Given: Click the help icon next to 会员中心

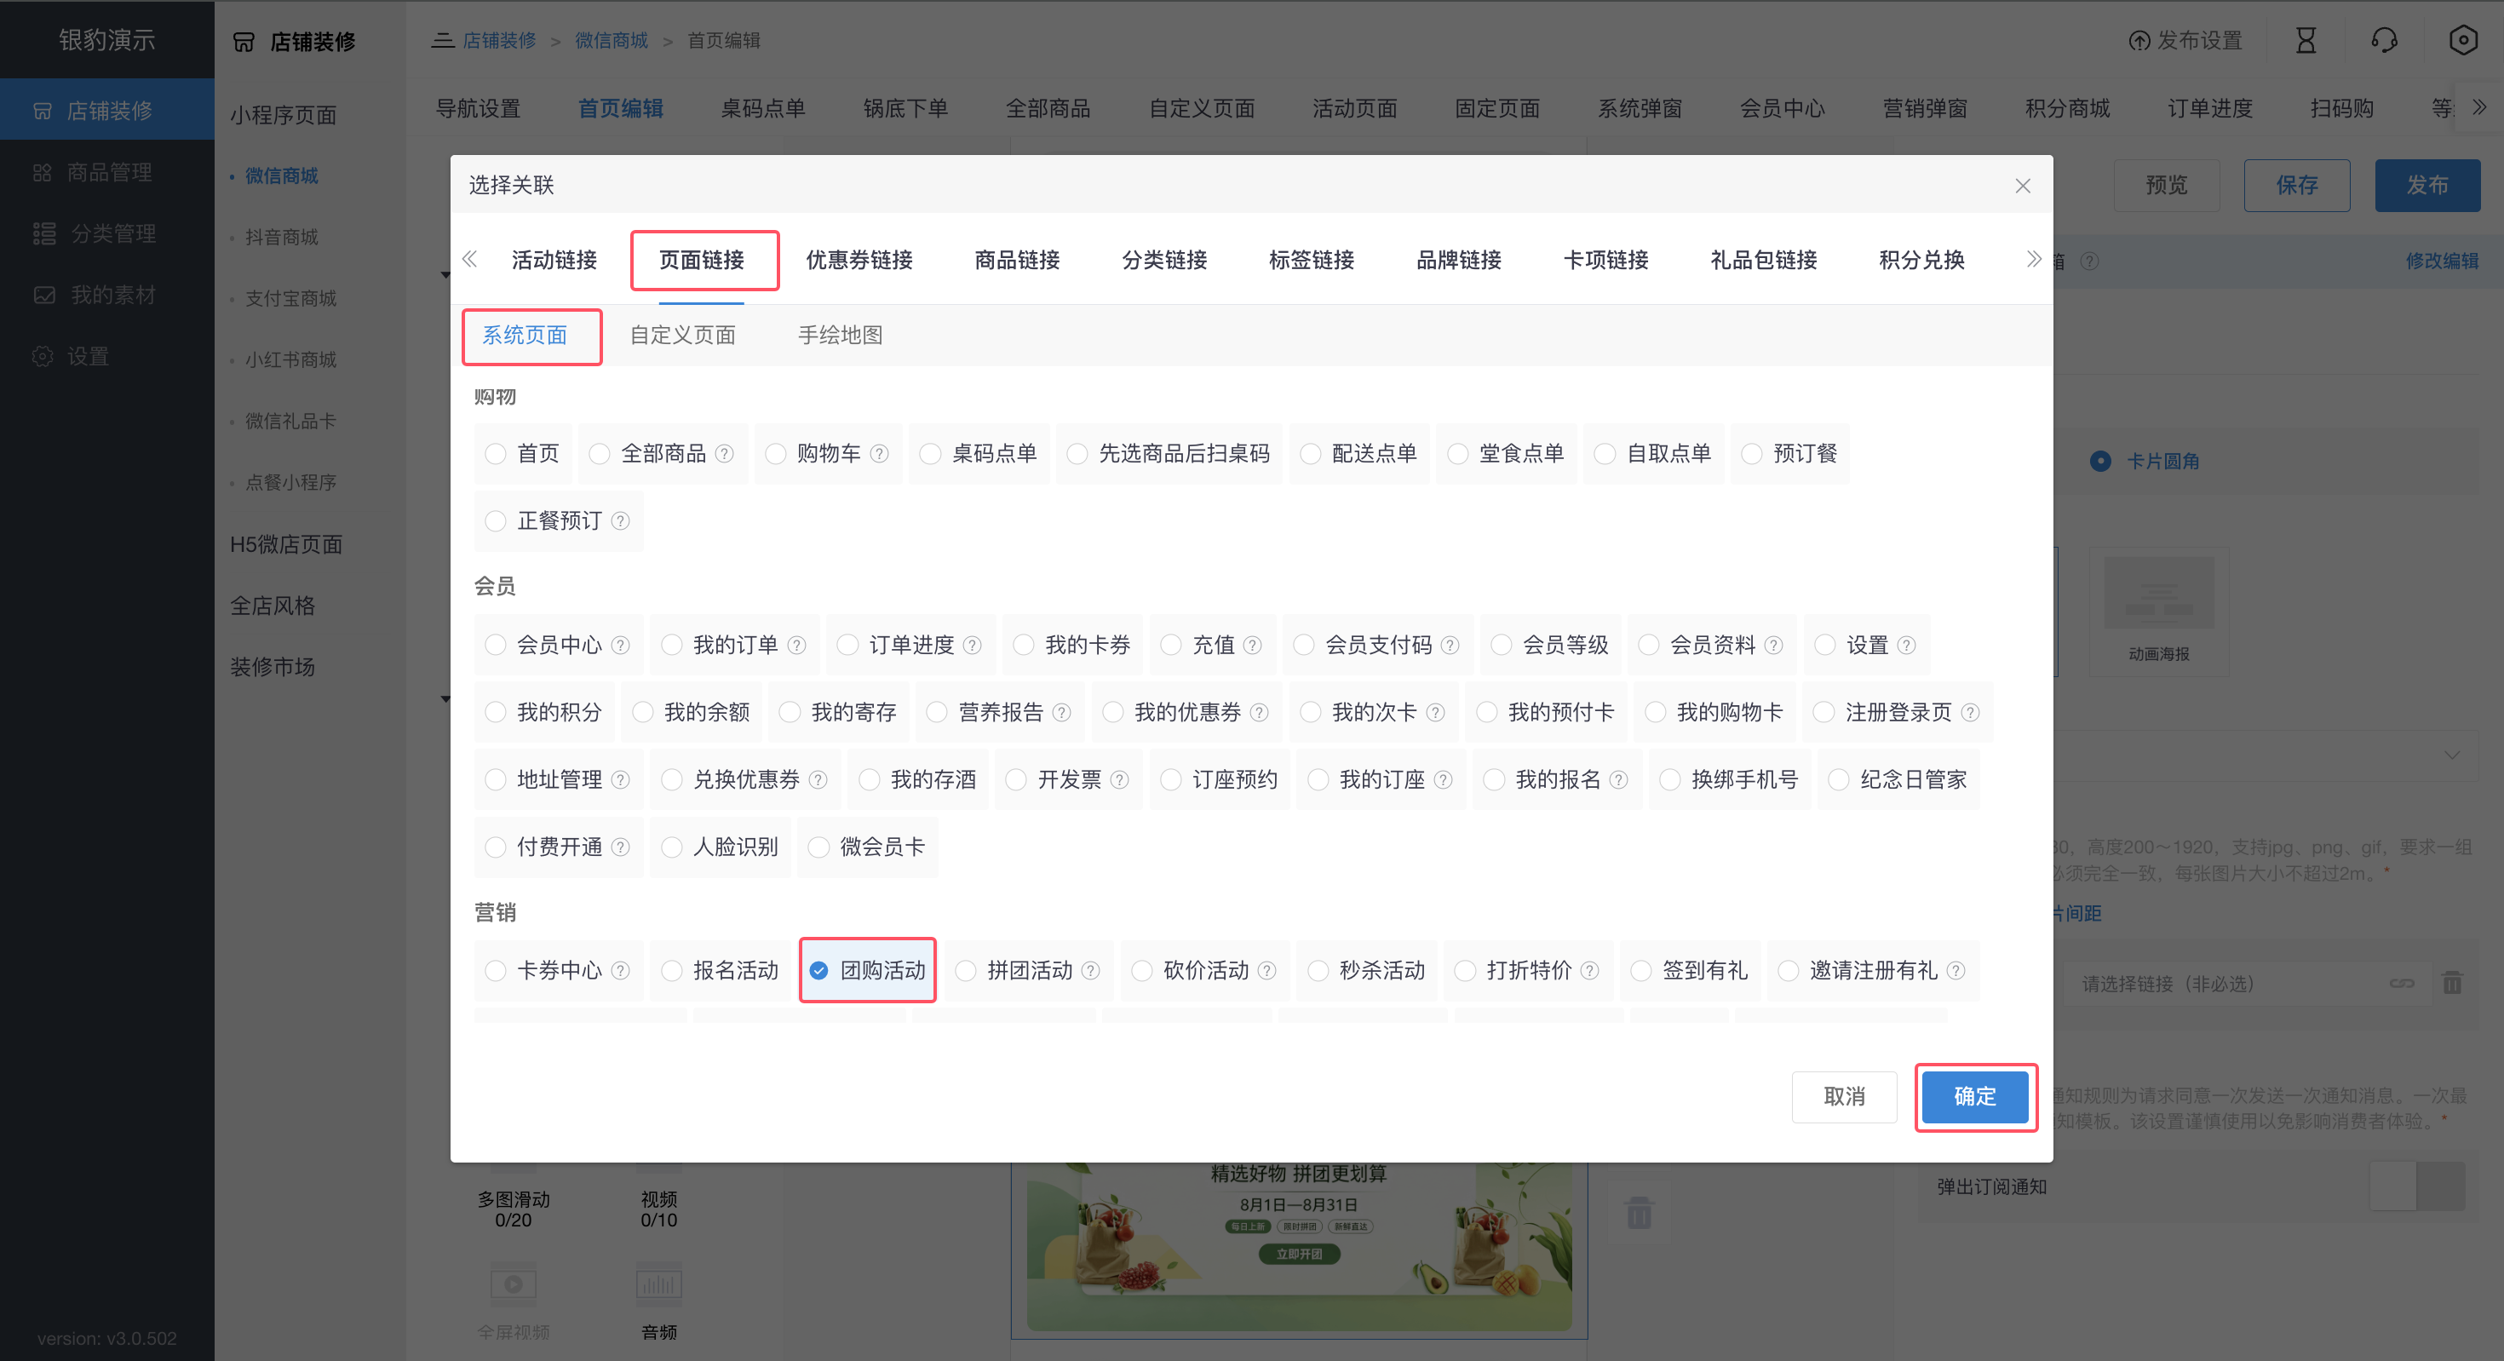Looking at the screenshot, I should (620, 646).
